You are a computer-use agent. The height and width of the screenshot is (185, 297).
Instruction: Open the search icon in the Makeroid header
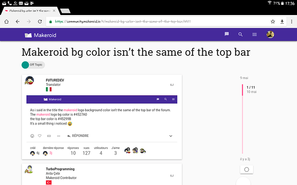[x=240, y=34]
